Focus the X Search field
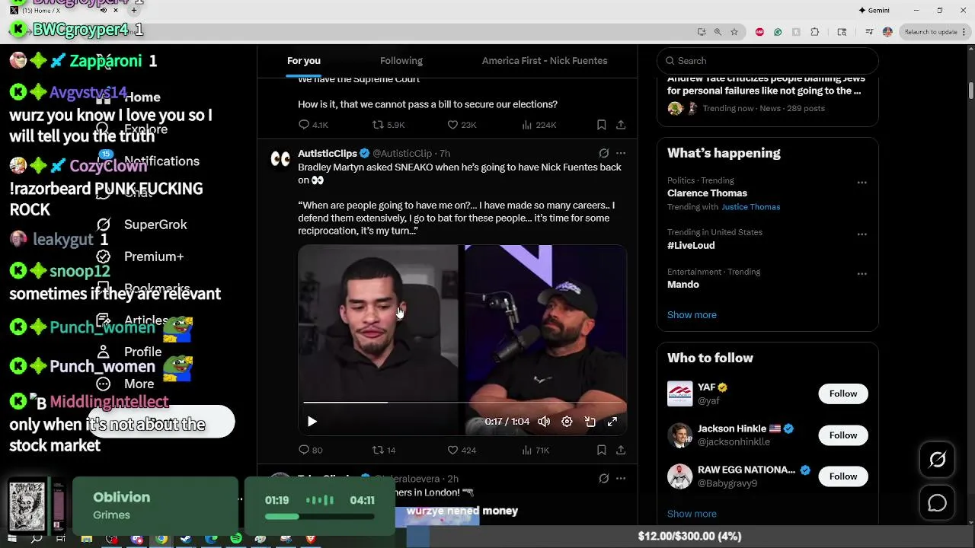Viewport: 975px width, 548px height. [768, 61]
